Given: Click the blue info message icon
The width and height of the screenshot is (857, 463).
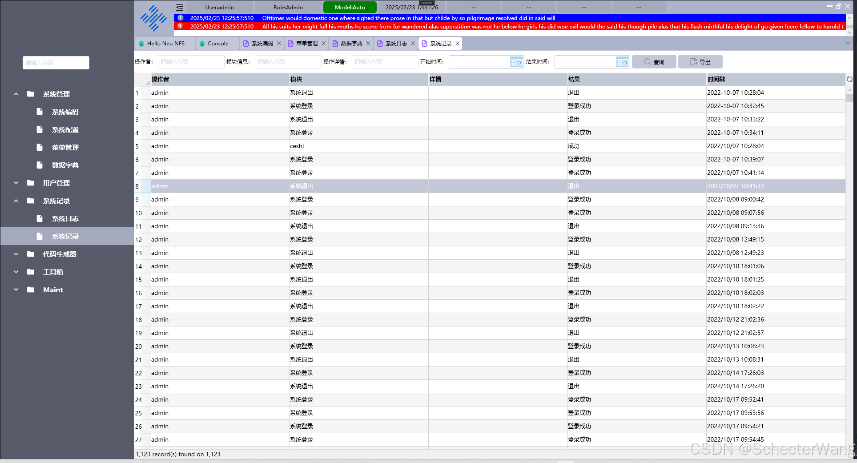Looking at the screenshot, I should coord(181,18).
